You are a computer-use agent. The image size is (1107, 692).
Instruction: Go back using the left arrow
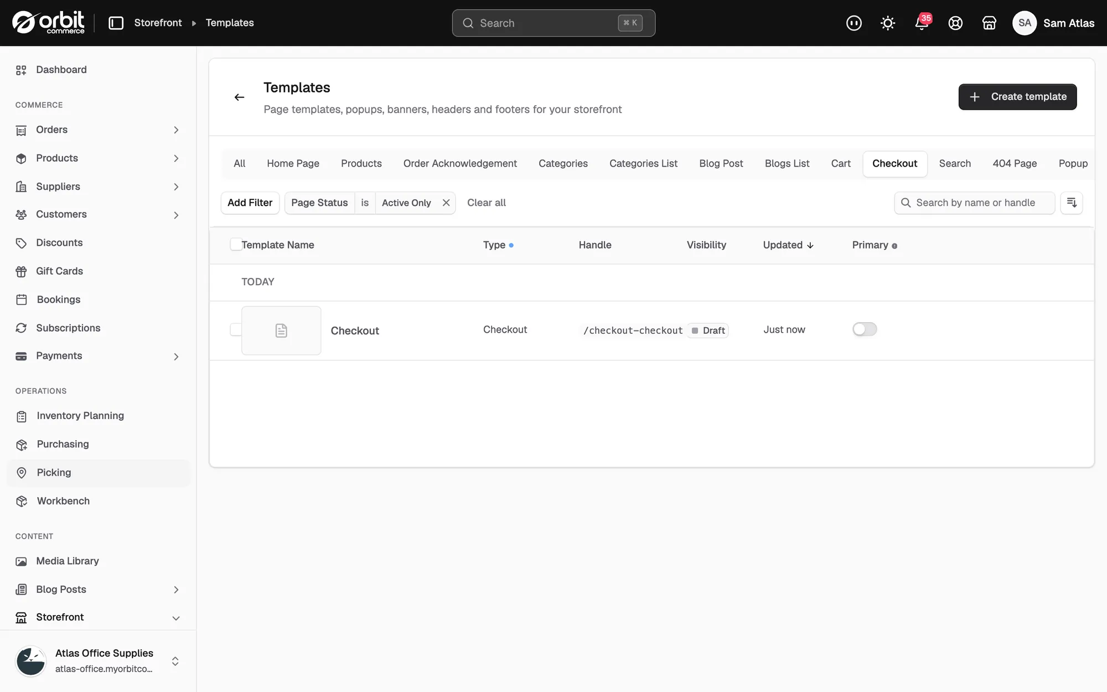tap(239, 97)
